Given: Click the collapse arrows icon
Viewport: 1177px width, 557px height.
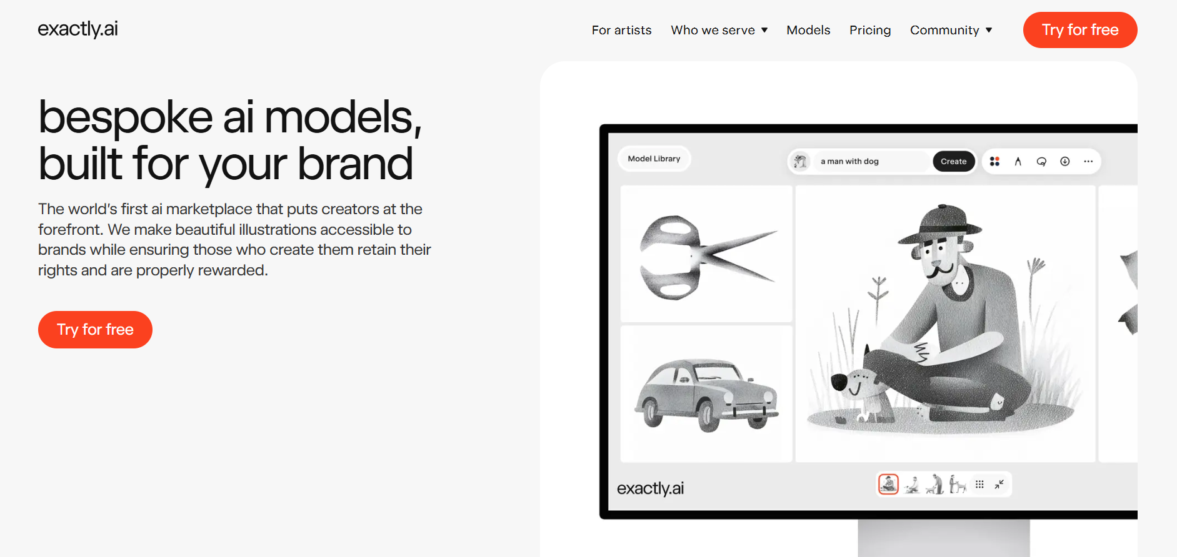Looking at the screenshot, I should click(999, 484).
